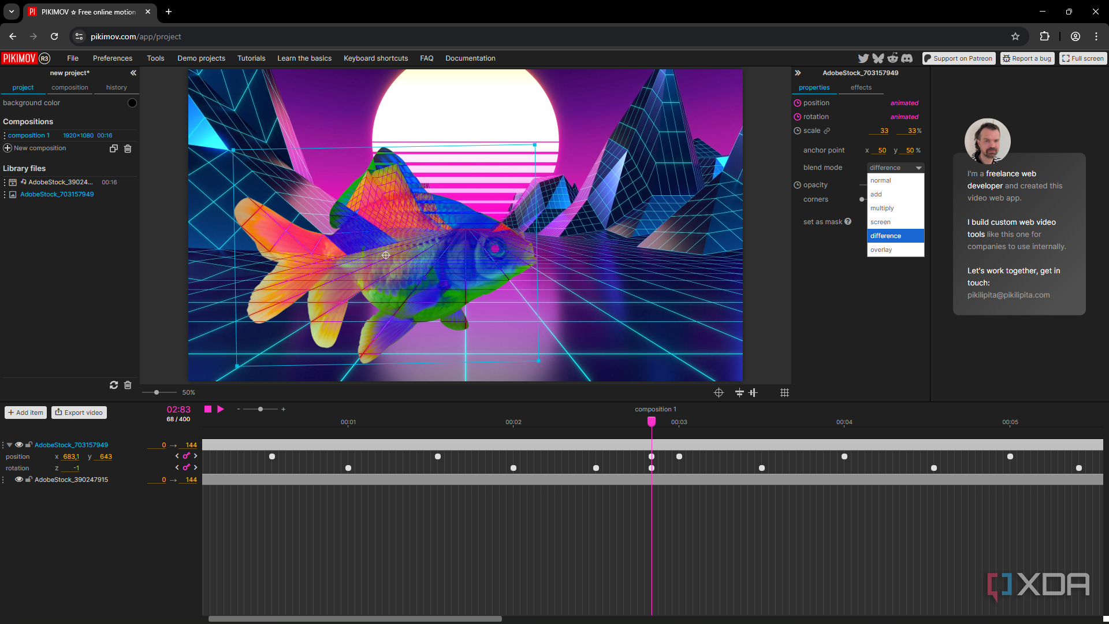
Task: Click the Add item button
Action: (26, 413)
